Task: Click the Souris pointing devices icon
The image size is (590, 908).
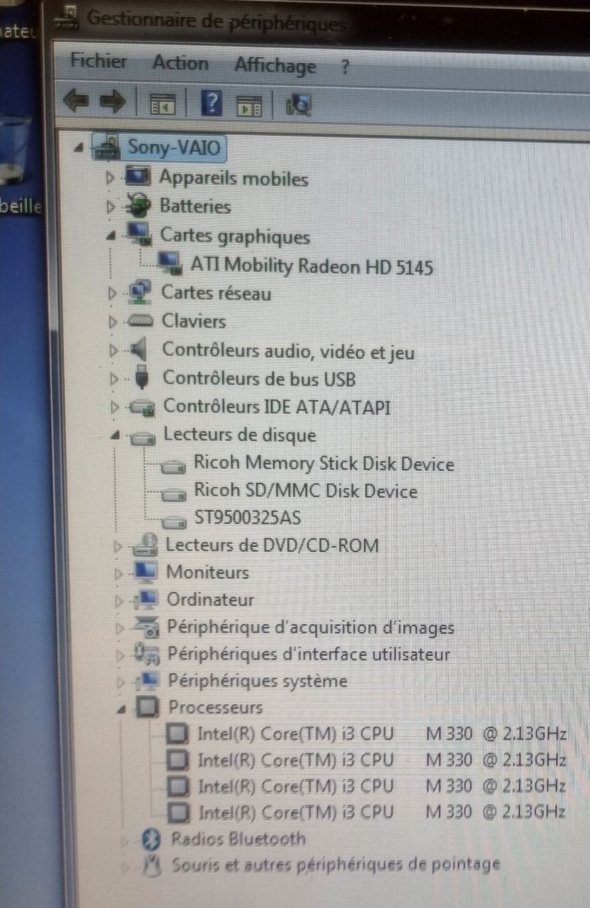Action: (x=153, y=866)
